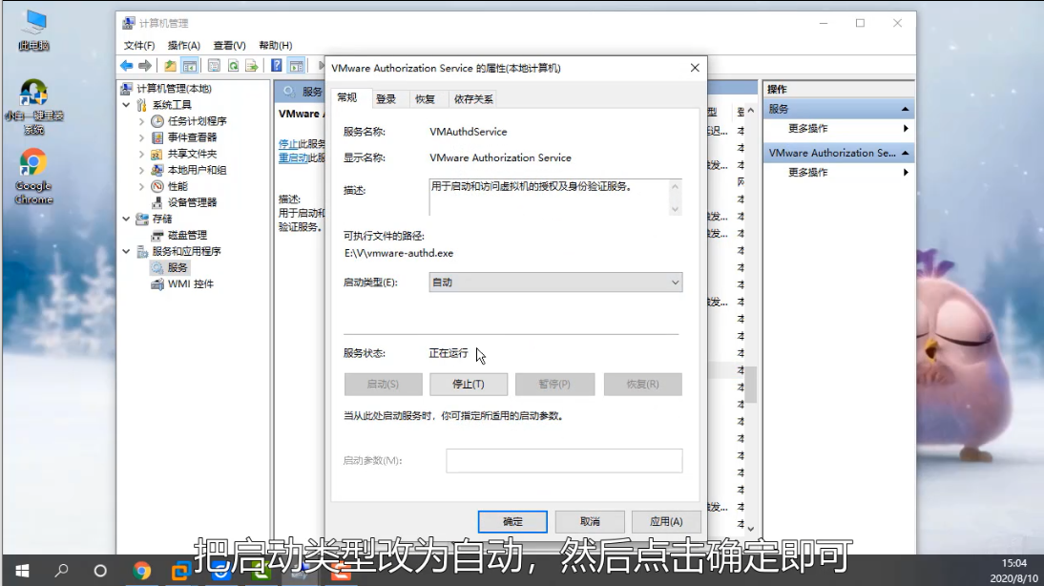Image resolution: width=1044 pixels, height=586 pixels.
Task: Close the VMware service properties dialog
Action: coord(695,68)
